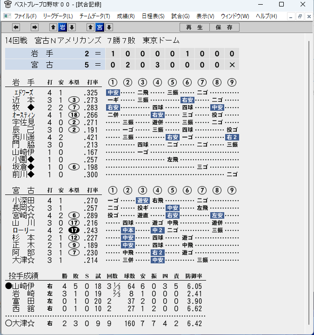
Task: Click the down arrow beside 宮
Action: pos(109,27)
